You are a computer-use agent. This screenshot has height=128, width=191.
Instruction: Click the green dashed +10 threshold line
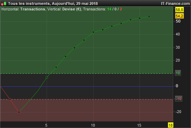point(87,73)
